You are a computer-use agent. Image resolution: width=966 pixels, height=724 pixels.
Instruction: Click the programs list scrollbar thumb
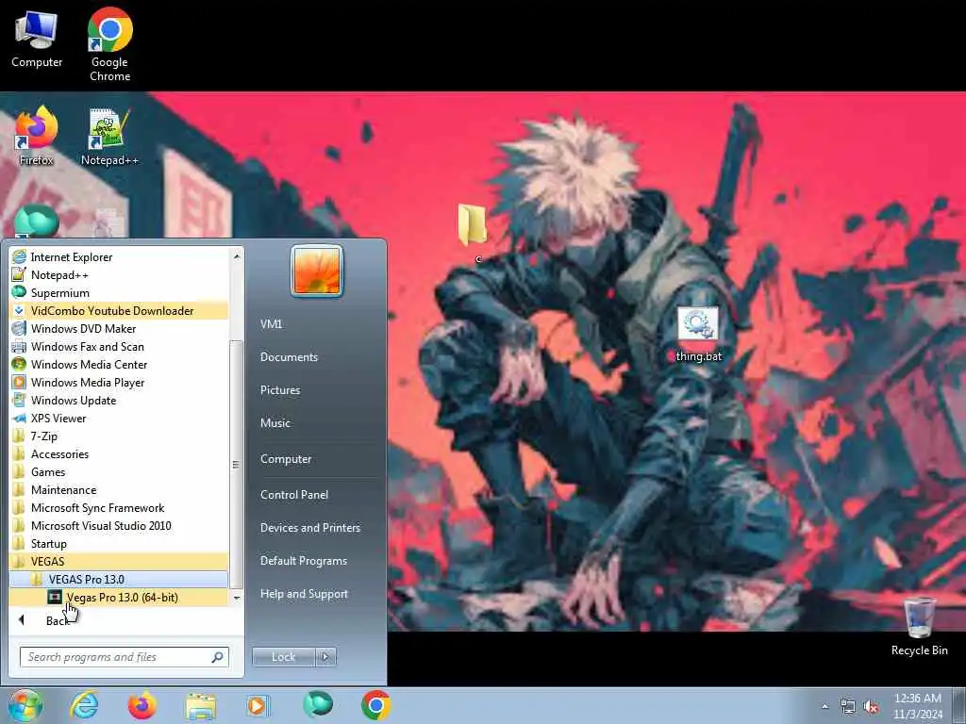click(236, 464)
